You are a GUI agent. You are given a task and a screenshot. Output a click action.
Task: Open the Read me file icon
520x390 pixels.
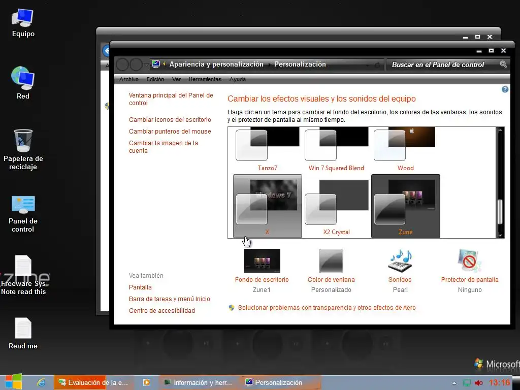point(23,333)
